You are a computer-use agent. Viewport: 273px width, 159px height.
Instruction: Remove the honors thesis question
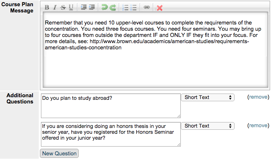pyautogui.click(x=258, y=125)
